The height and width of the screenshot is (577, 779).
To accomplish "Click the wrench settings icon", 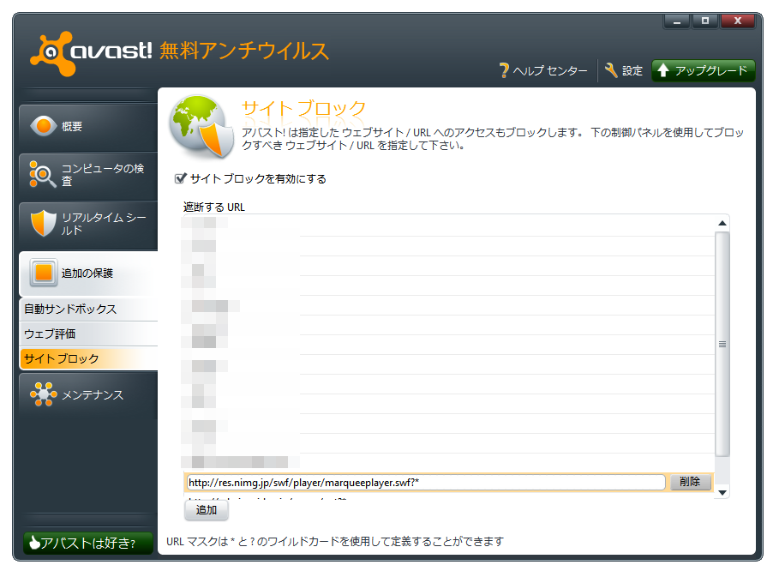I will click(x=611, y=70).
